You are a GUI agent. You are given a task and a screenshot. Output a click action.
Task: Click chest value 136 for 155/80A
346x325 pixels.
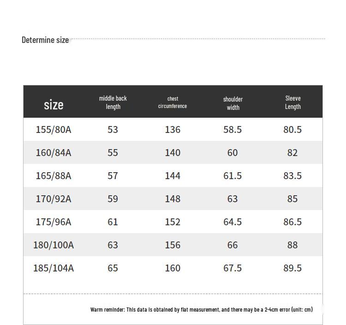point(173,130)
